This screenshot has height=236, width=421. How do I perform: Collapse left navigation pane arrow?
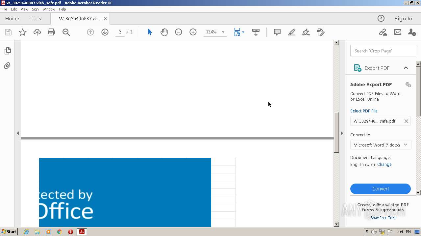coord(18,133)
